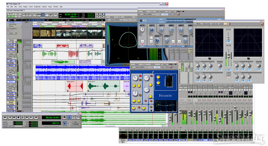268x146 pixels.
Task: Adjust the URS EQ input gain knob
Action: (142, 30)
